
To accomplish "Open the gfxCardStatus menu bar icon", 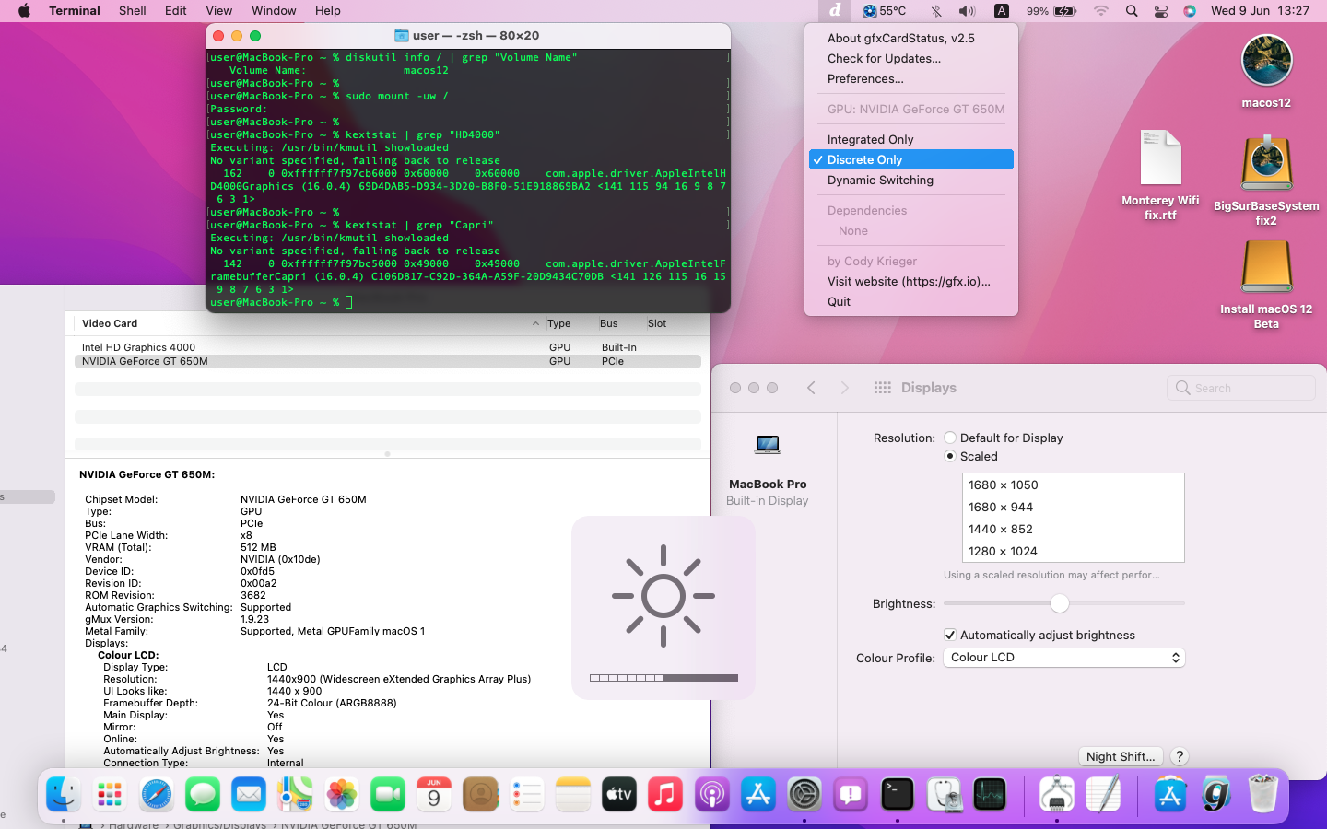I will [x=835, y=11].
